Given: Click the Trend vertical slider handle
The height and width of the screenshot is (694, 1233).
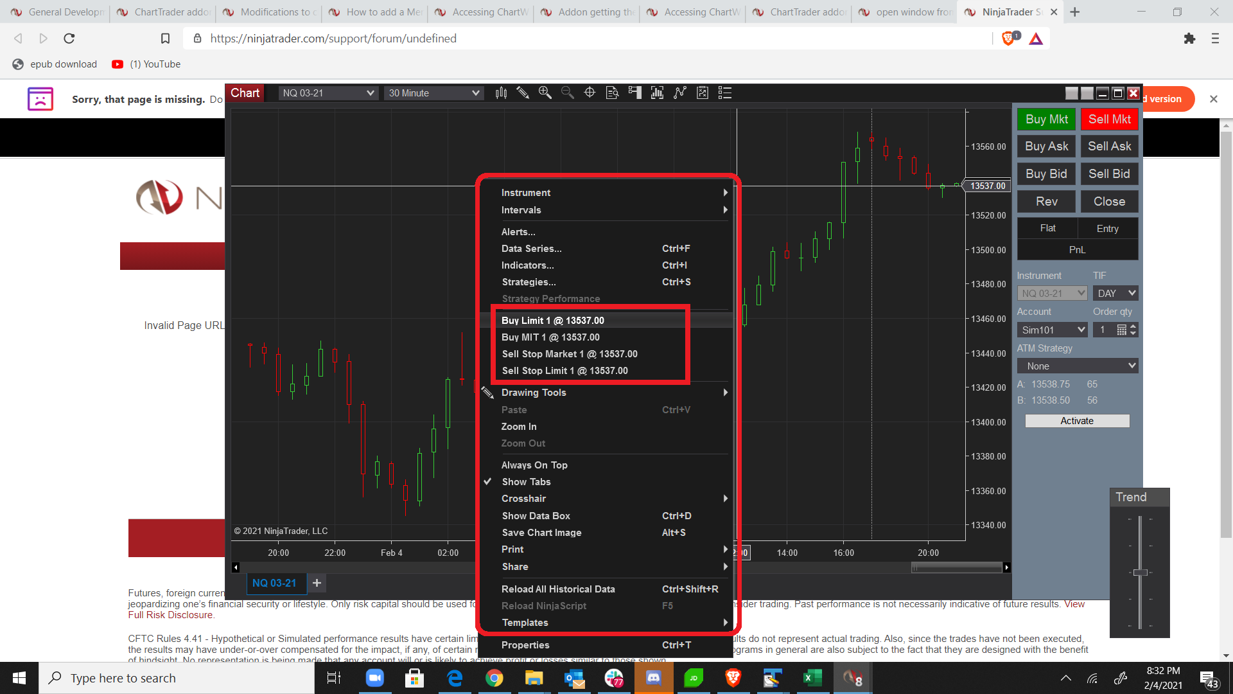Looking at the screenshot, I should (x=1141, y=573).
